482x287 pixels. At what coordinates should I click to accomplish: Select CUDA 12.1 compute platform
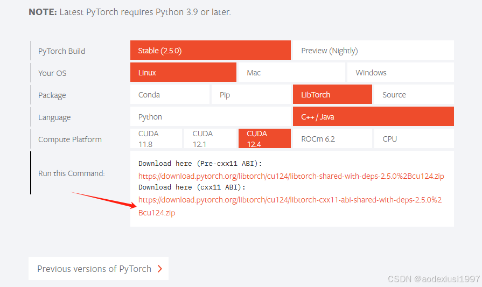tap(210, 138)
